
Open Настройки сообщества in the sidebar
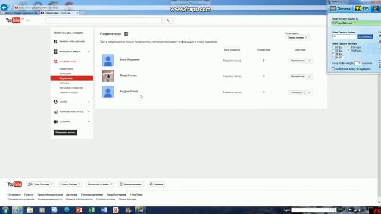71,88
